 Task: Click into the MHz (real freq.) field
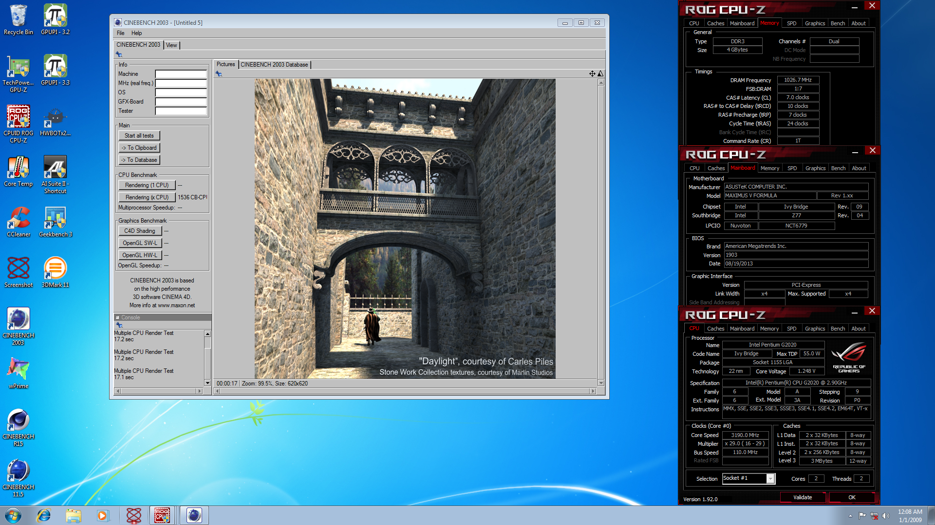tap(181, 84)
